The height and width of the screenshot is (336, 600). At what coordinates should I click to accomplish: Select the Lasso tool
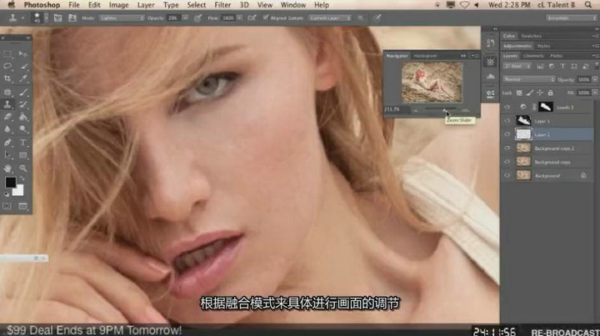click(7, 66)
